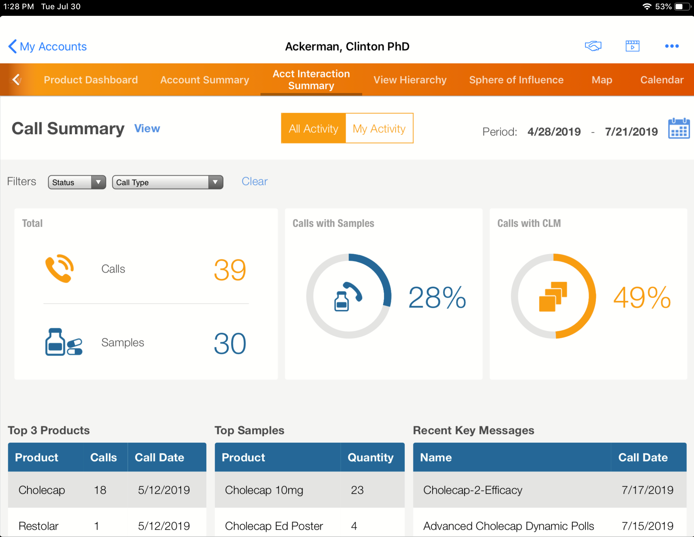Open the Status filter dropdown
The image size is (694, 537).
pos(77,182)
